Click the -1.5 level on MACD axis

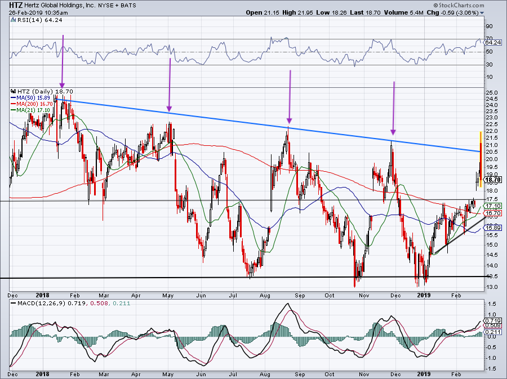[491, 369]
